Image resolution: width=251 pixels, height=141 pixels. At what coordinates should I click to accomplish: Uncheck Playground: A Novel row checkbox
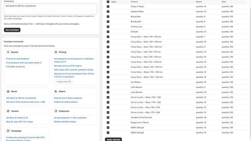click(108, 123)
